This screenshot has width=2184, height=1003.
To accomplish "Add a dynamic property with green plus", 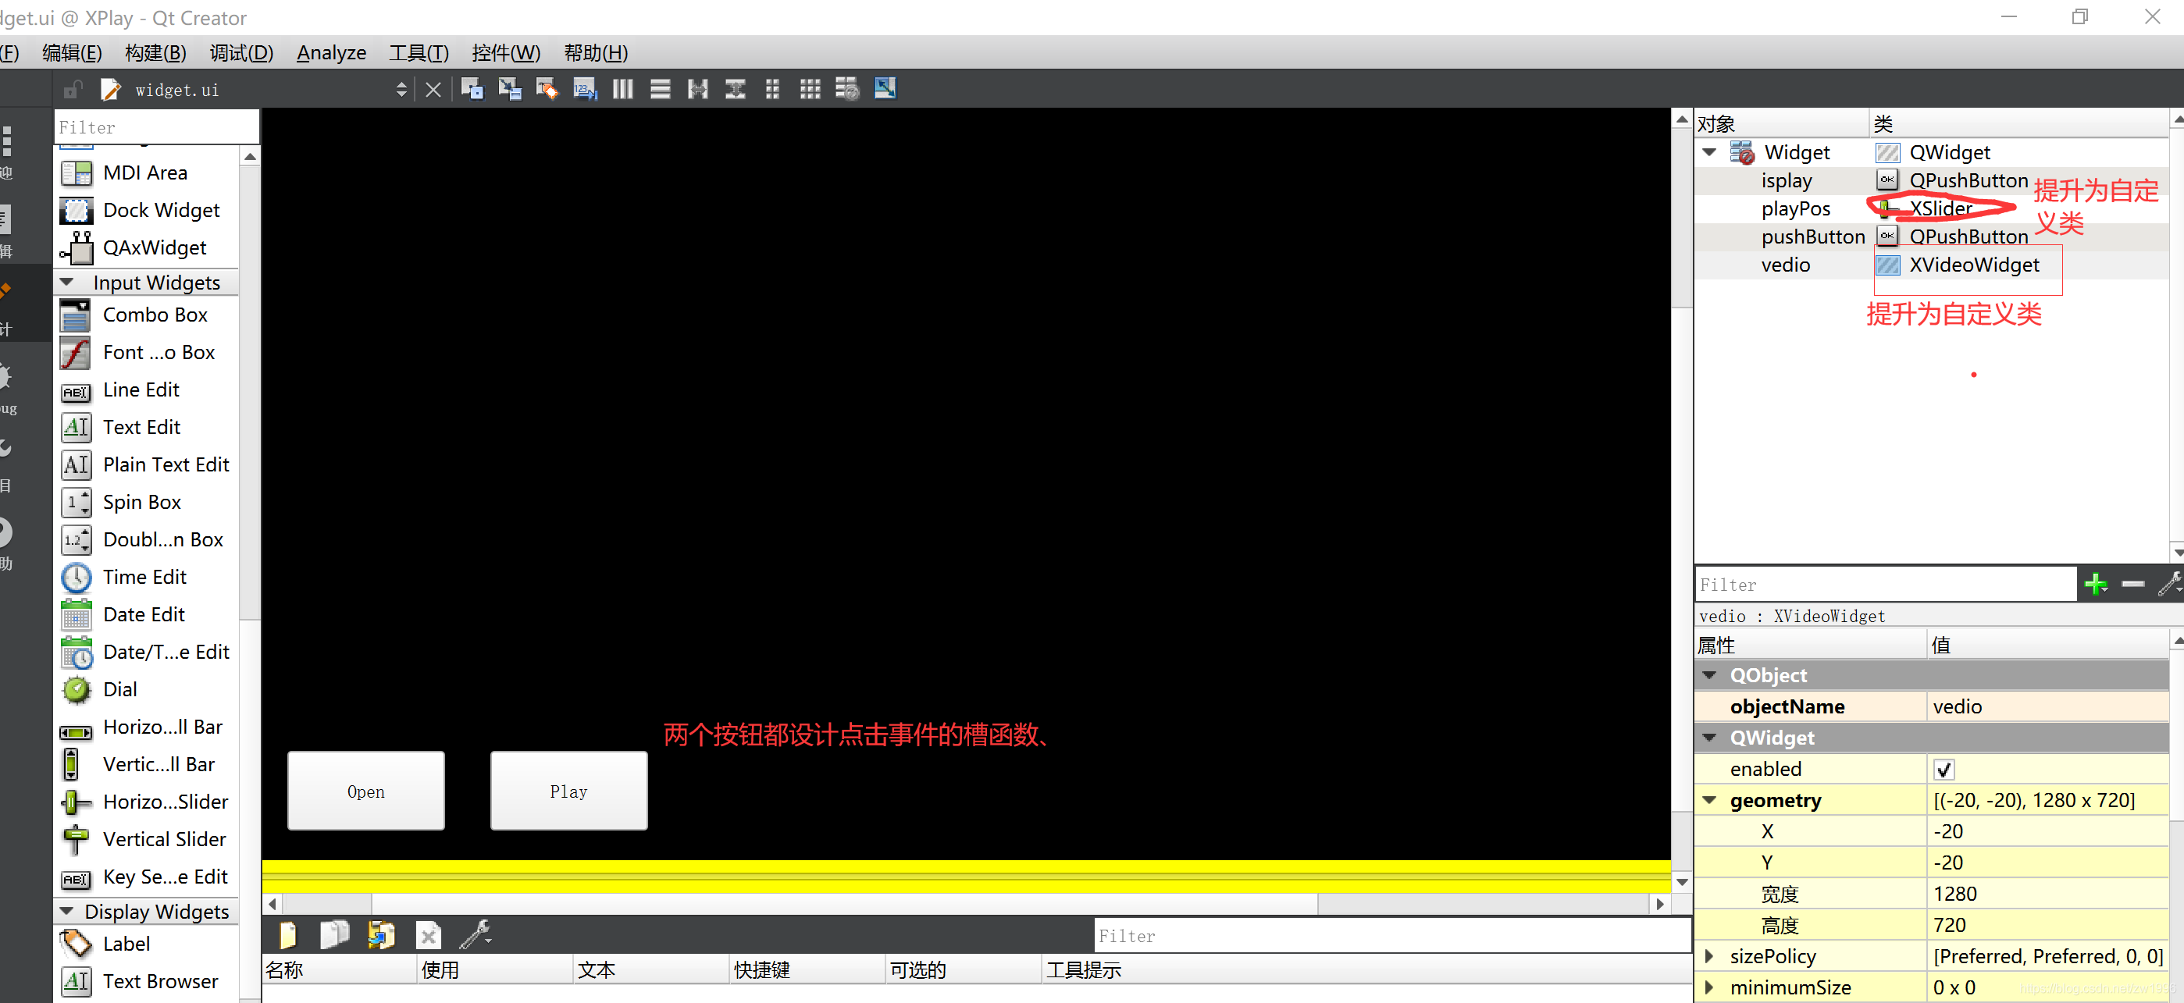I will pos(2096,584).
